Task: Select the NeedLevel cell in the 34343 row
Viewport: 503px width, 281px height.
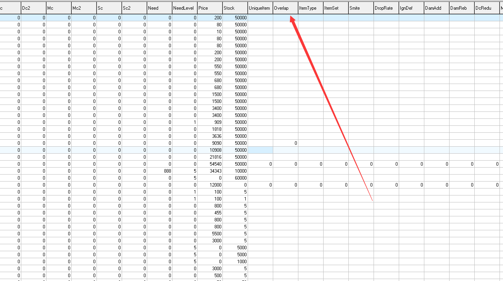Action: pos(185,171)
